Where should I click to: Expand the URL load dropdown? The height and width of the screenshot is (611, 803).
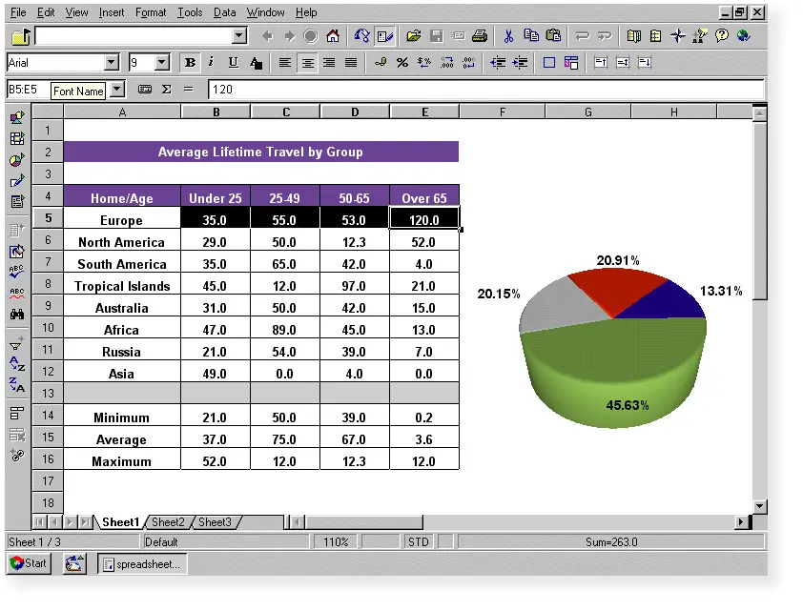tap(239, 36)
